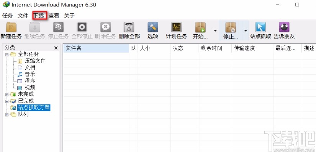Click the 删除任务 toolbar icon
Screen dimensions: 316x152
click(105, 27)
